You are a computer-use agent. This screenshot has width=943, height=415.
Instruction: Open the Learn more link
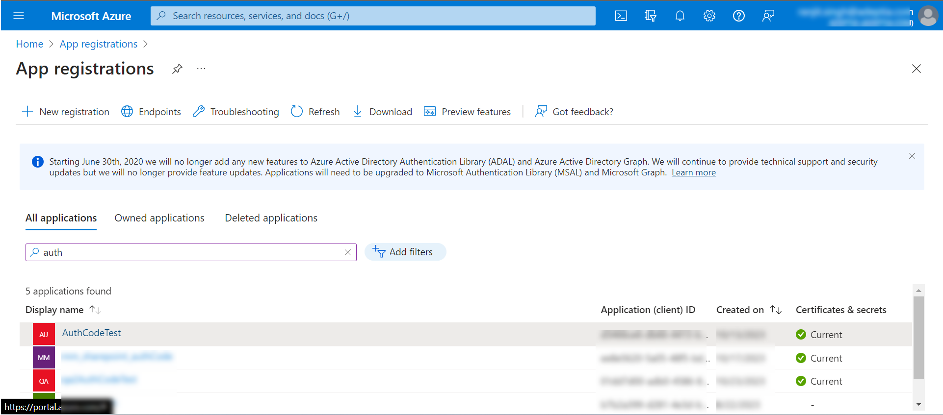pos(693,172)
